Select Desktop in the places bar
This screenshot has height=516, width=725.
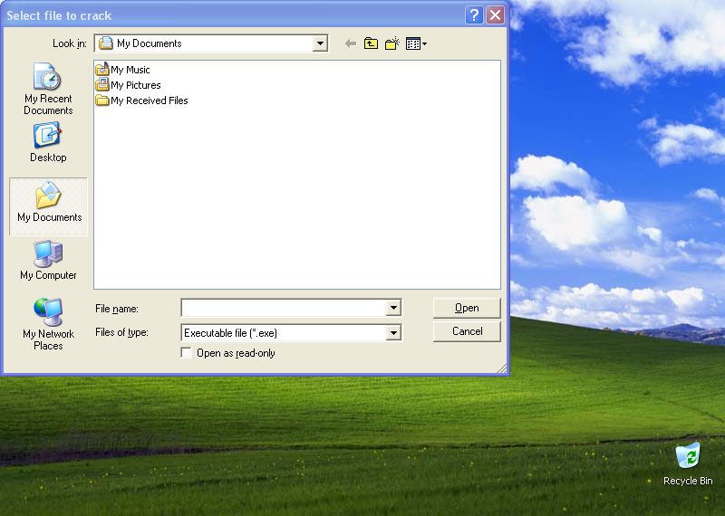(48, 142)
